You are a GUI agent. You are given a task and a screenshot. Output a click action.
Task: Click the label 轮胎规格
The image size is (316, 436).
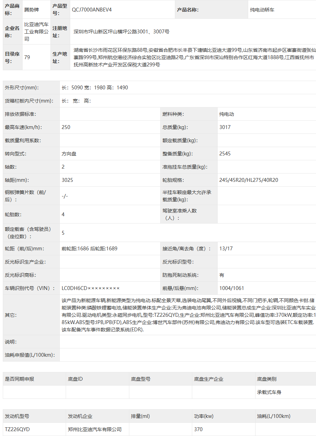(173, 180)
